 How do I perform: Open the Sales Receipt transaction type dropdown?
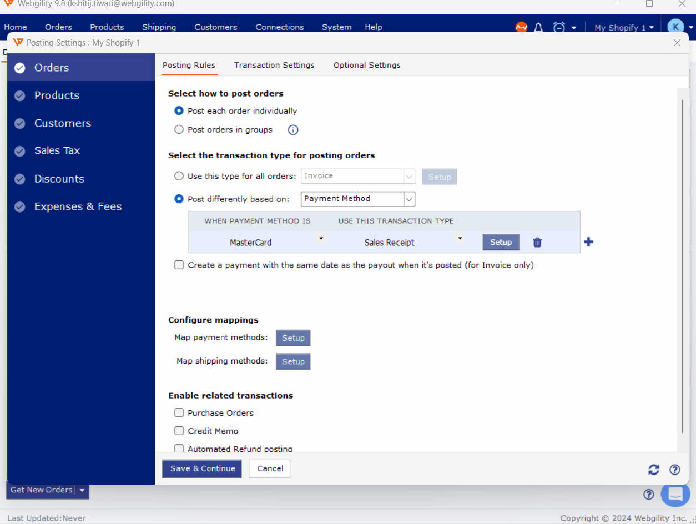[x=459, y=239]
